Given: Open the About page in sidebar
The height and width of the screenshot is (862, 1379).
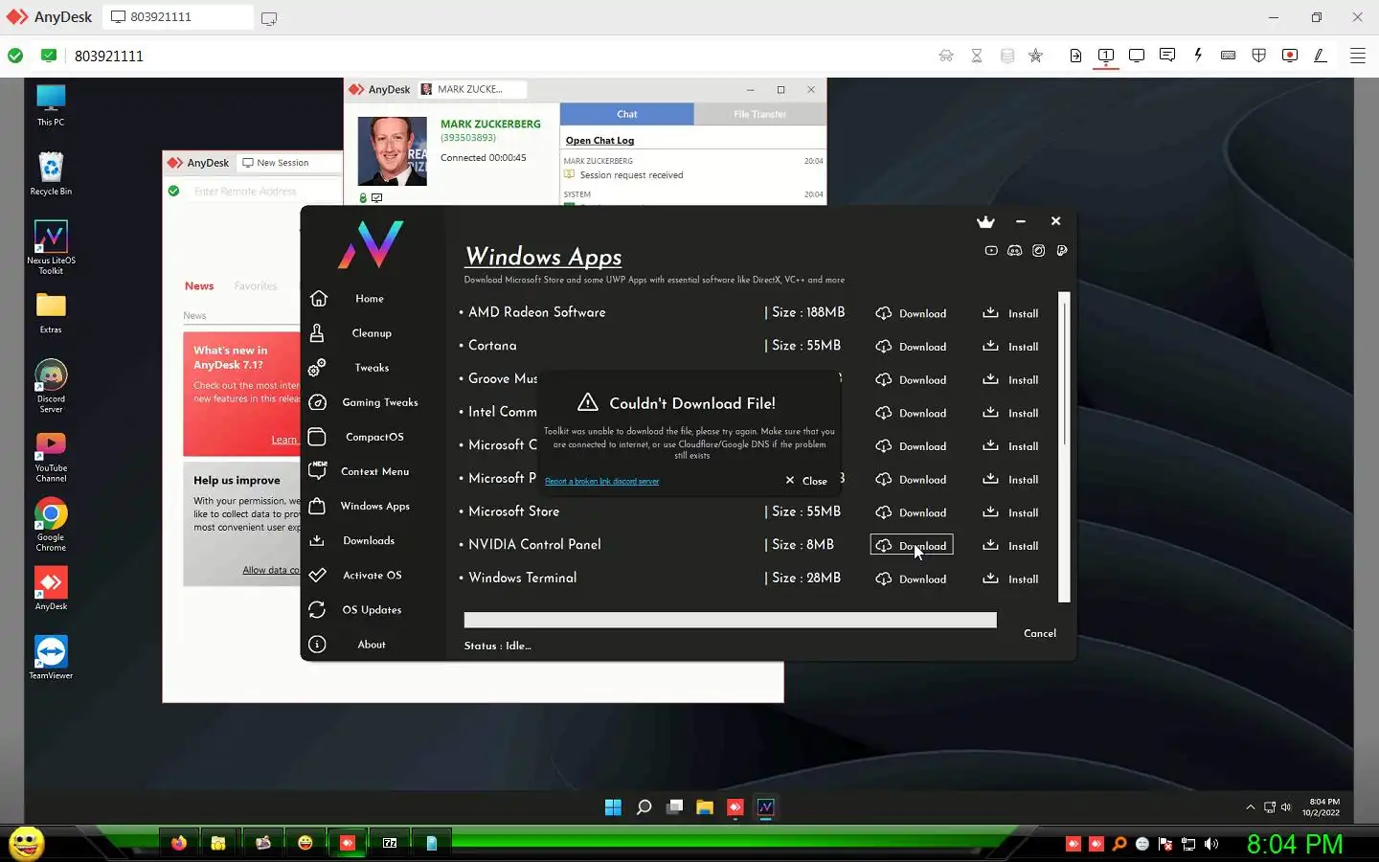Looking at the screenshot, I should tap(371, 644).
